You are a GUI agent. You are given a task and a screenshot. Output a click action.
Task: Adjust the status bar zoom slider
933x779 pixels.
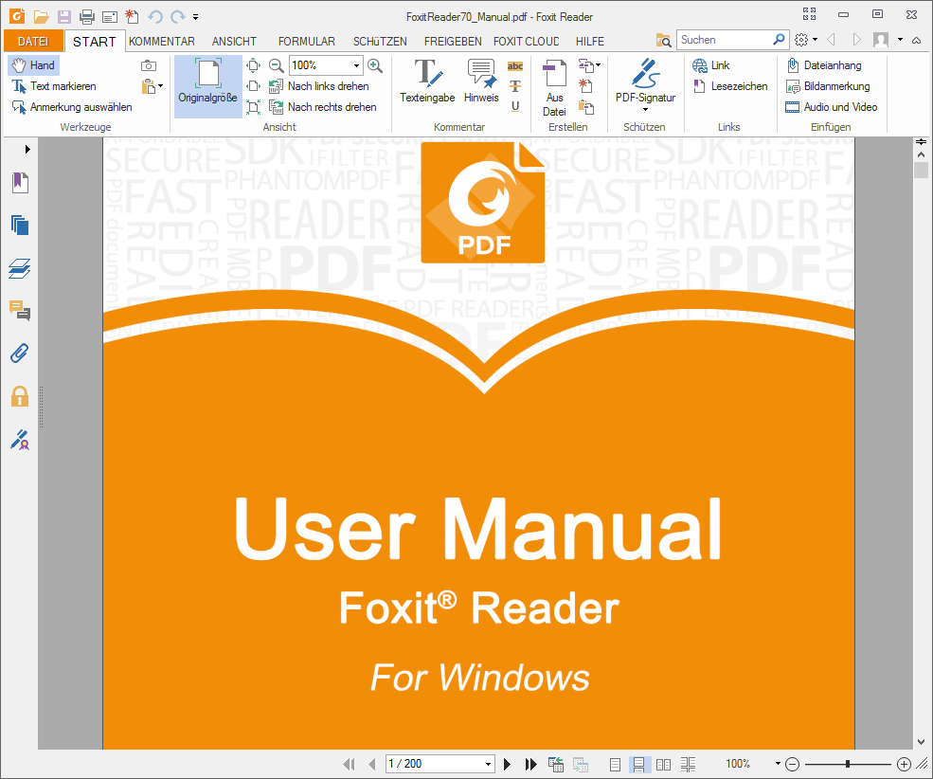[x=848, y=764]
